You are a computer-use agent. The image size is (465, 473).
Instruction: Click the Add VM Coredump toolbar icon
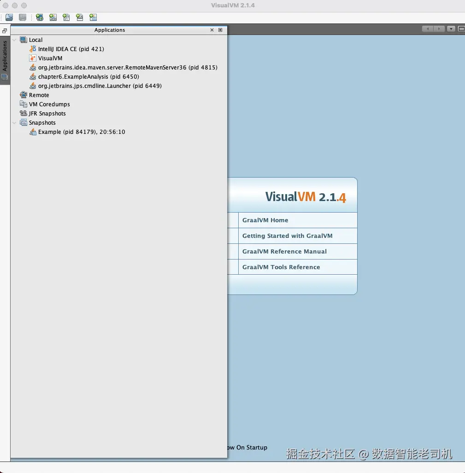(x=66, y=17)
